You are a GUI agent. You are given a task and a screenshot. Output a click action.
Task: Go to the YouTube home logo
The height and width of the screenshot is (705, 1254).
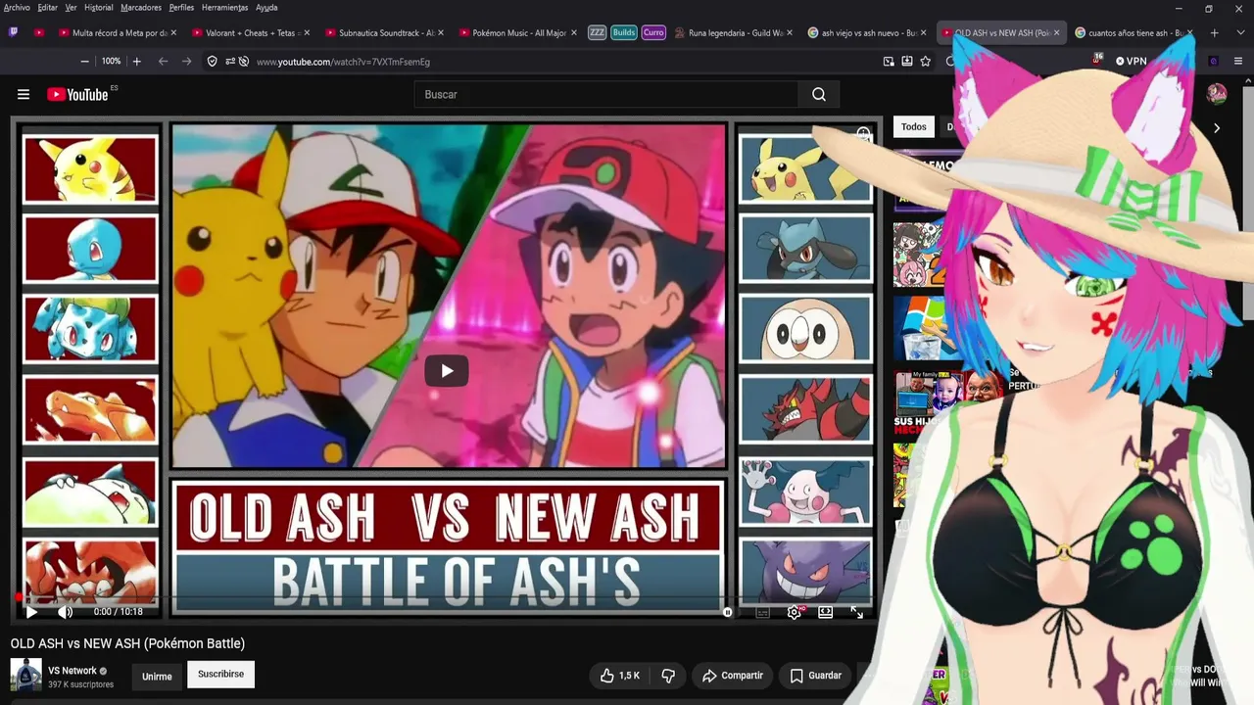(77, 94)
